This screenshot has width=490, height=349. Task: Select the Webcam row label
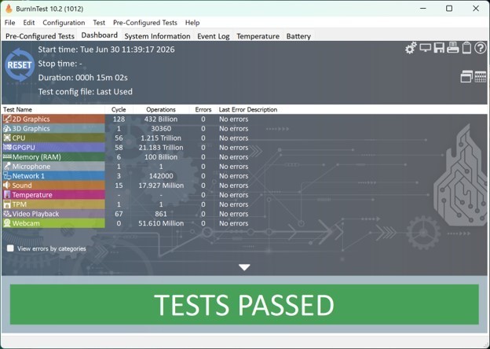(26, 223)
